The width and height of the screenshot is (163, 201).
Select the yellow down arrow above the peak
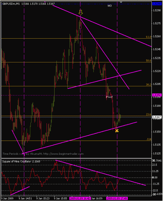(x=81, y=13)
